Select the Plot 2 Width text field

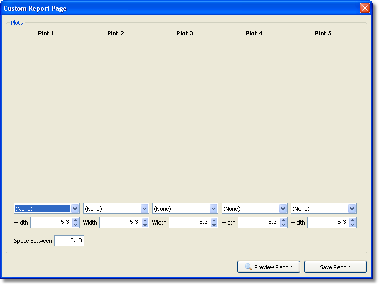pos(119,222)
